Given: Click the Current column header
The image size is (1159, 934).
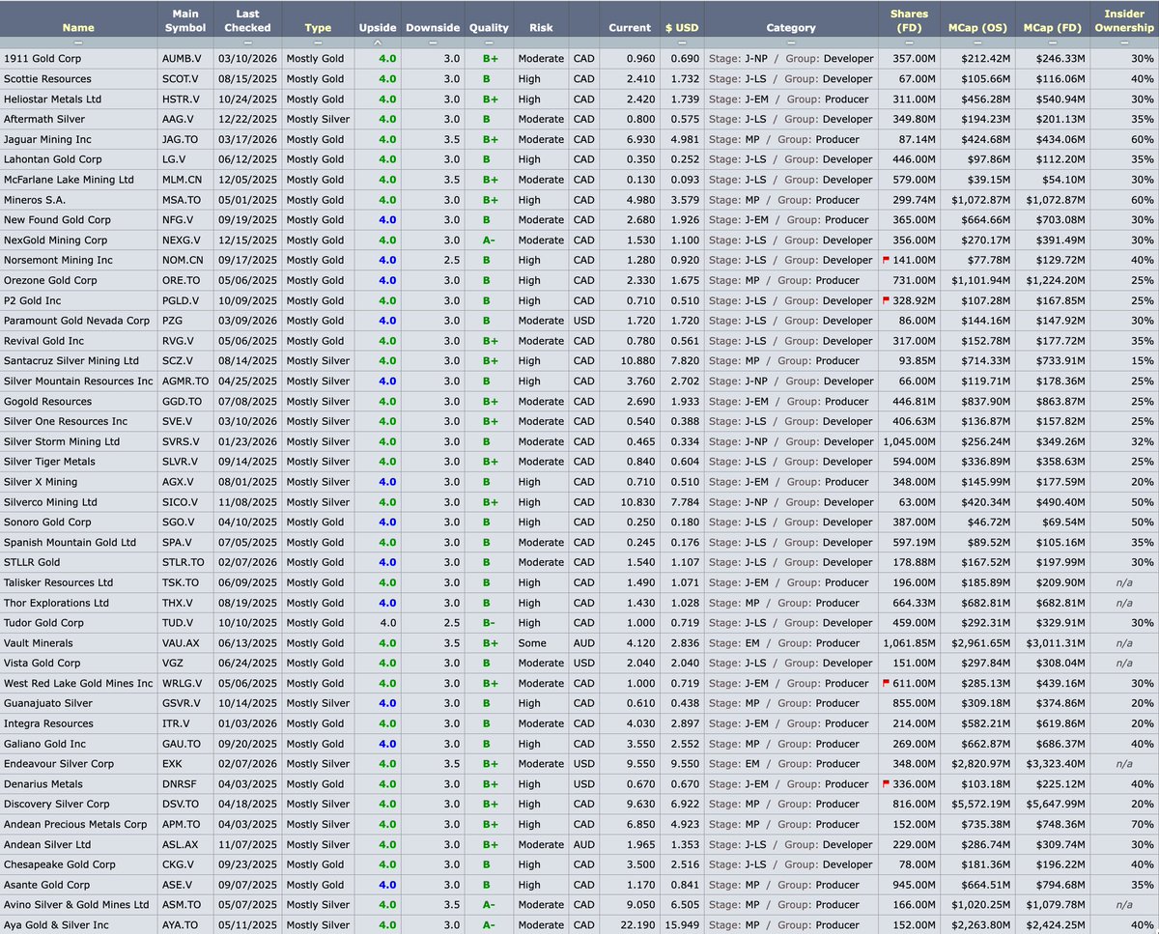Looking at the screenshot, I should pos(630,28).
